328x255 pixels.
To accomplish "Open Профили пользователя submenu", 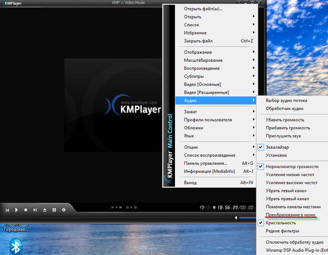I will 216,120.
